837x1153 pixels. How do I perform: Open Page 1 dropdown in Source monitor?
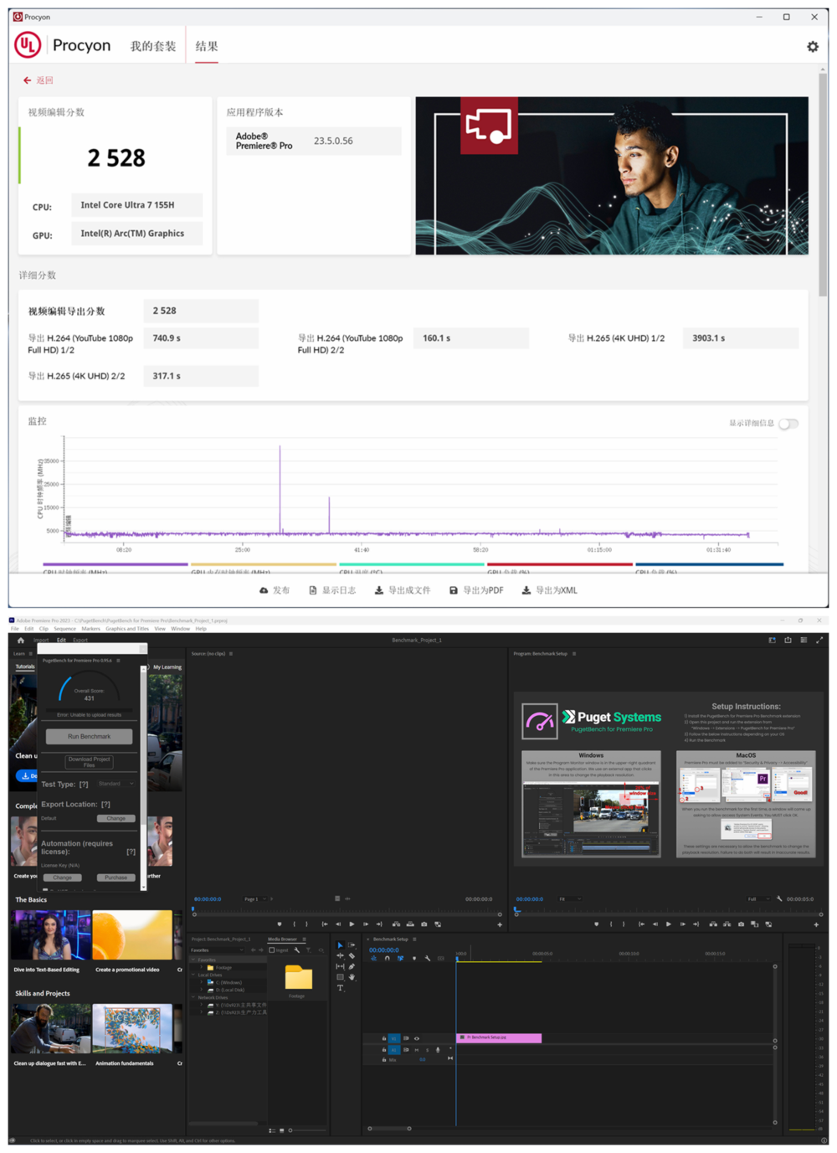click(x=255, y=899)
